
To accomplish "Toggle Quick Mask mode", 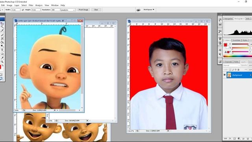I will point(1,75).
